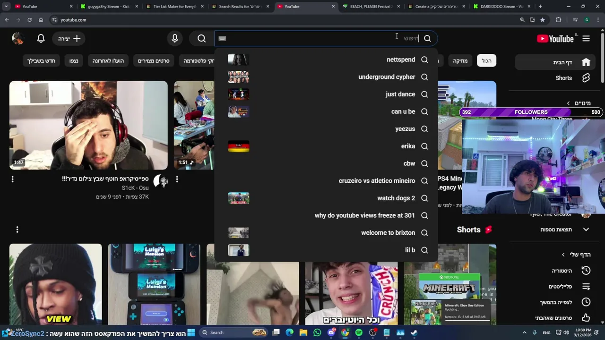Select the 'underground cypher' suggestion
Screen dimensions: 605x340
coord(326,77)
